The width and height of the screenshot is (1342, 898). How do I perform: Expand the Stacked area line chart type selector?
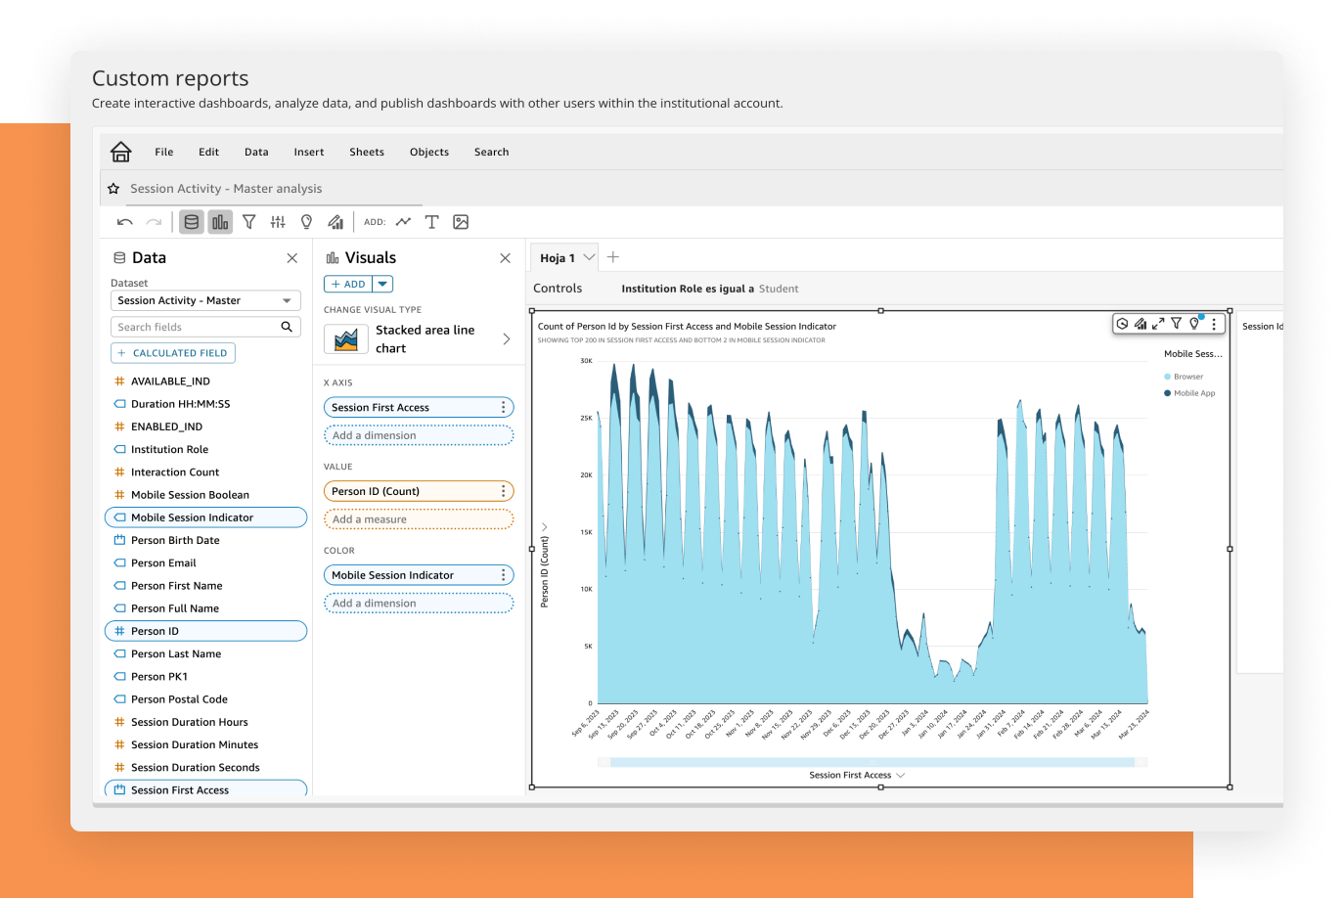pos(506,339)
